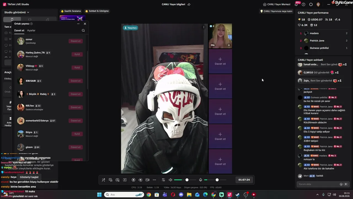Viewport: 353px width, 199px height.
Task: Select the landscape layout tab
Action: (30, 19)
